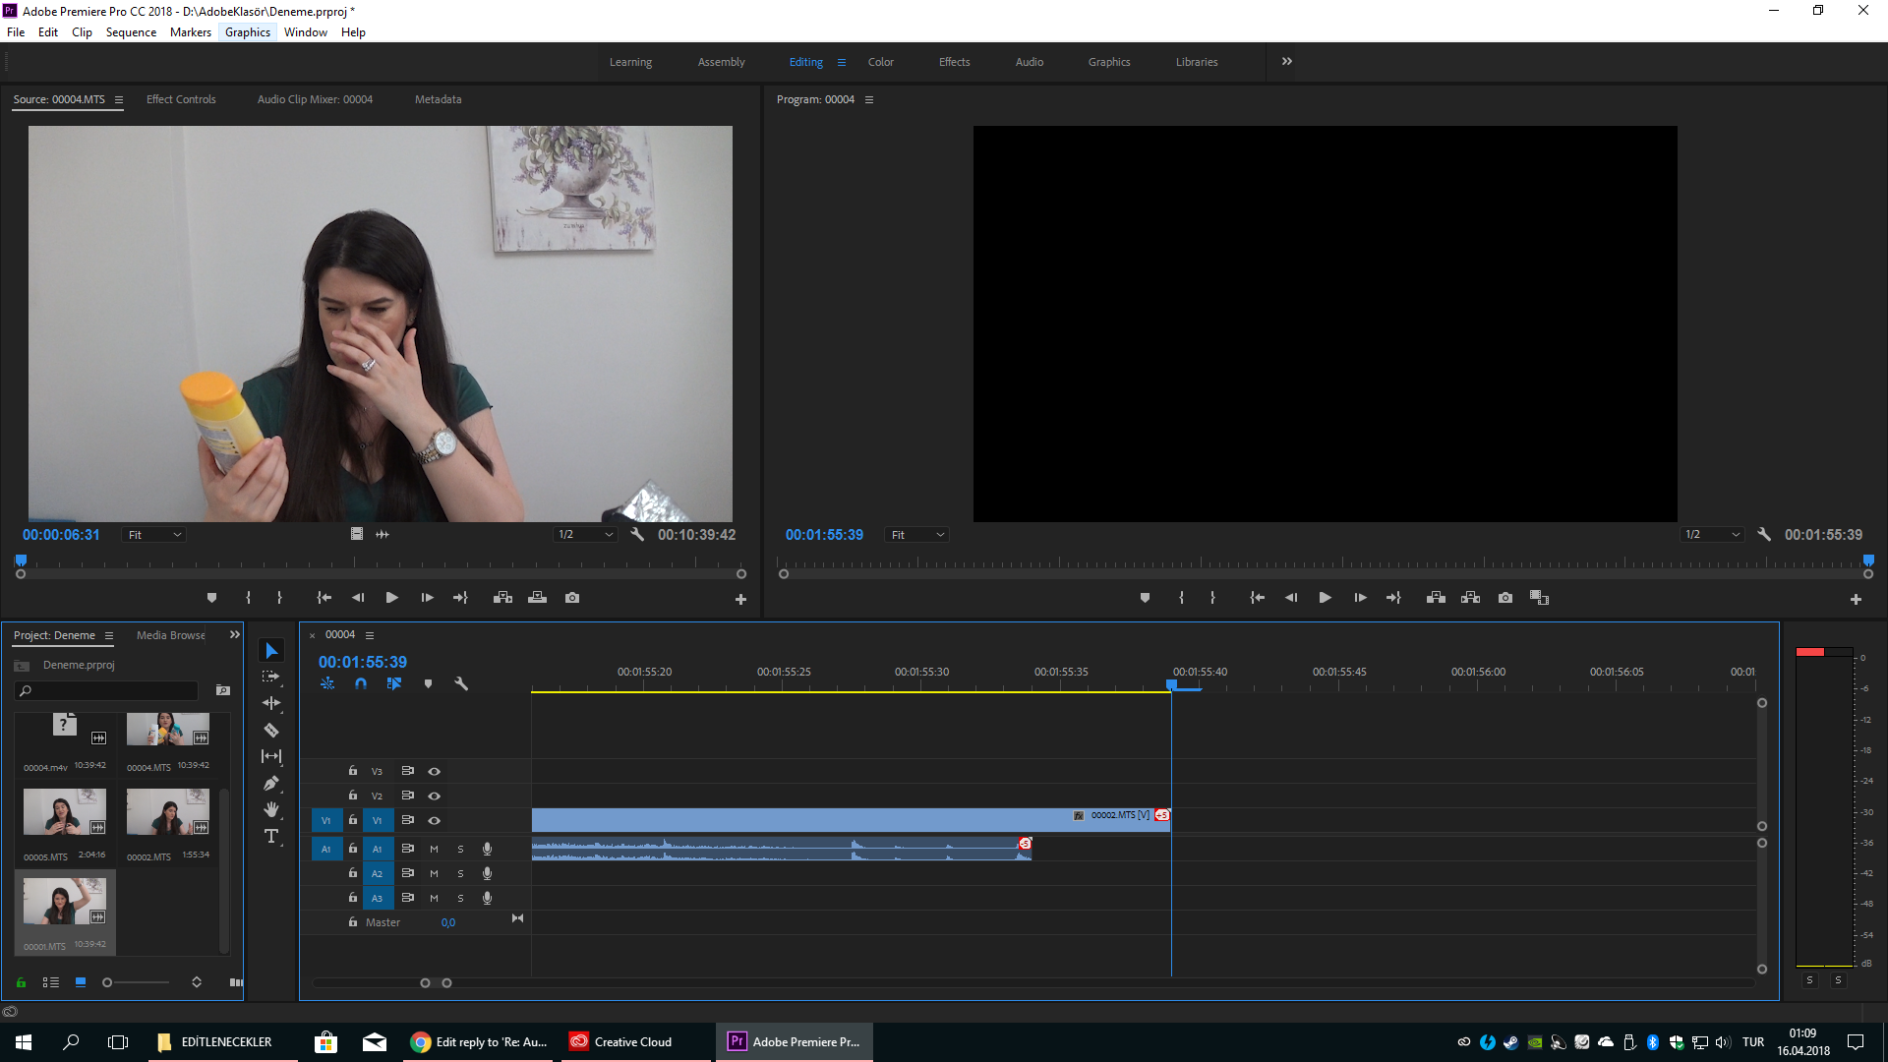Select the Hand tool
The width and height of the screenshot is (1888, 1062).
click(x=271, y=809)
